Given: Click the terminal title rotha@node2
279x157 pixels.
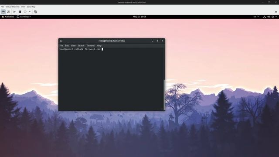Looking at the screenshot, I should [x=112, y=41].
